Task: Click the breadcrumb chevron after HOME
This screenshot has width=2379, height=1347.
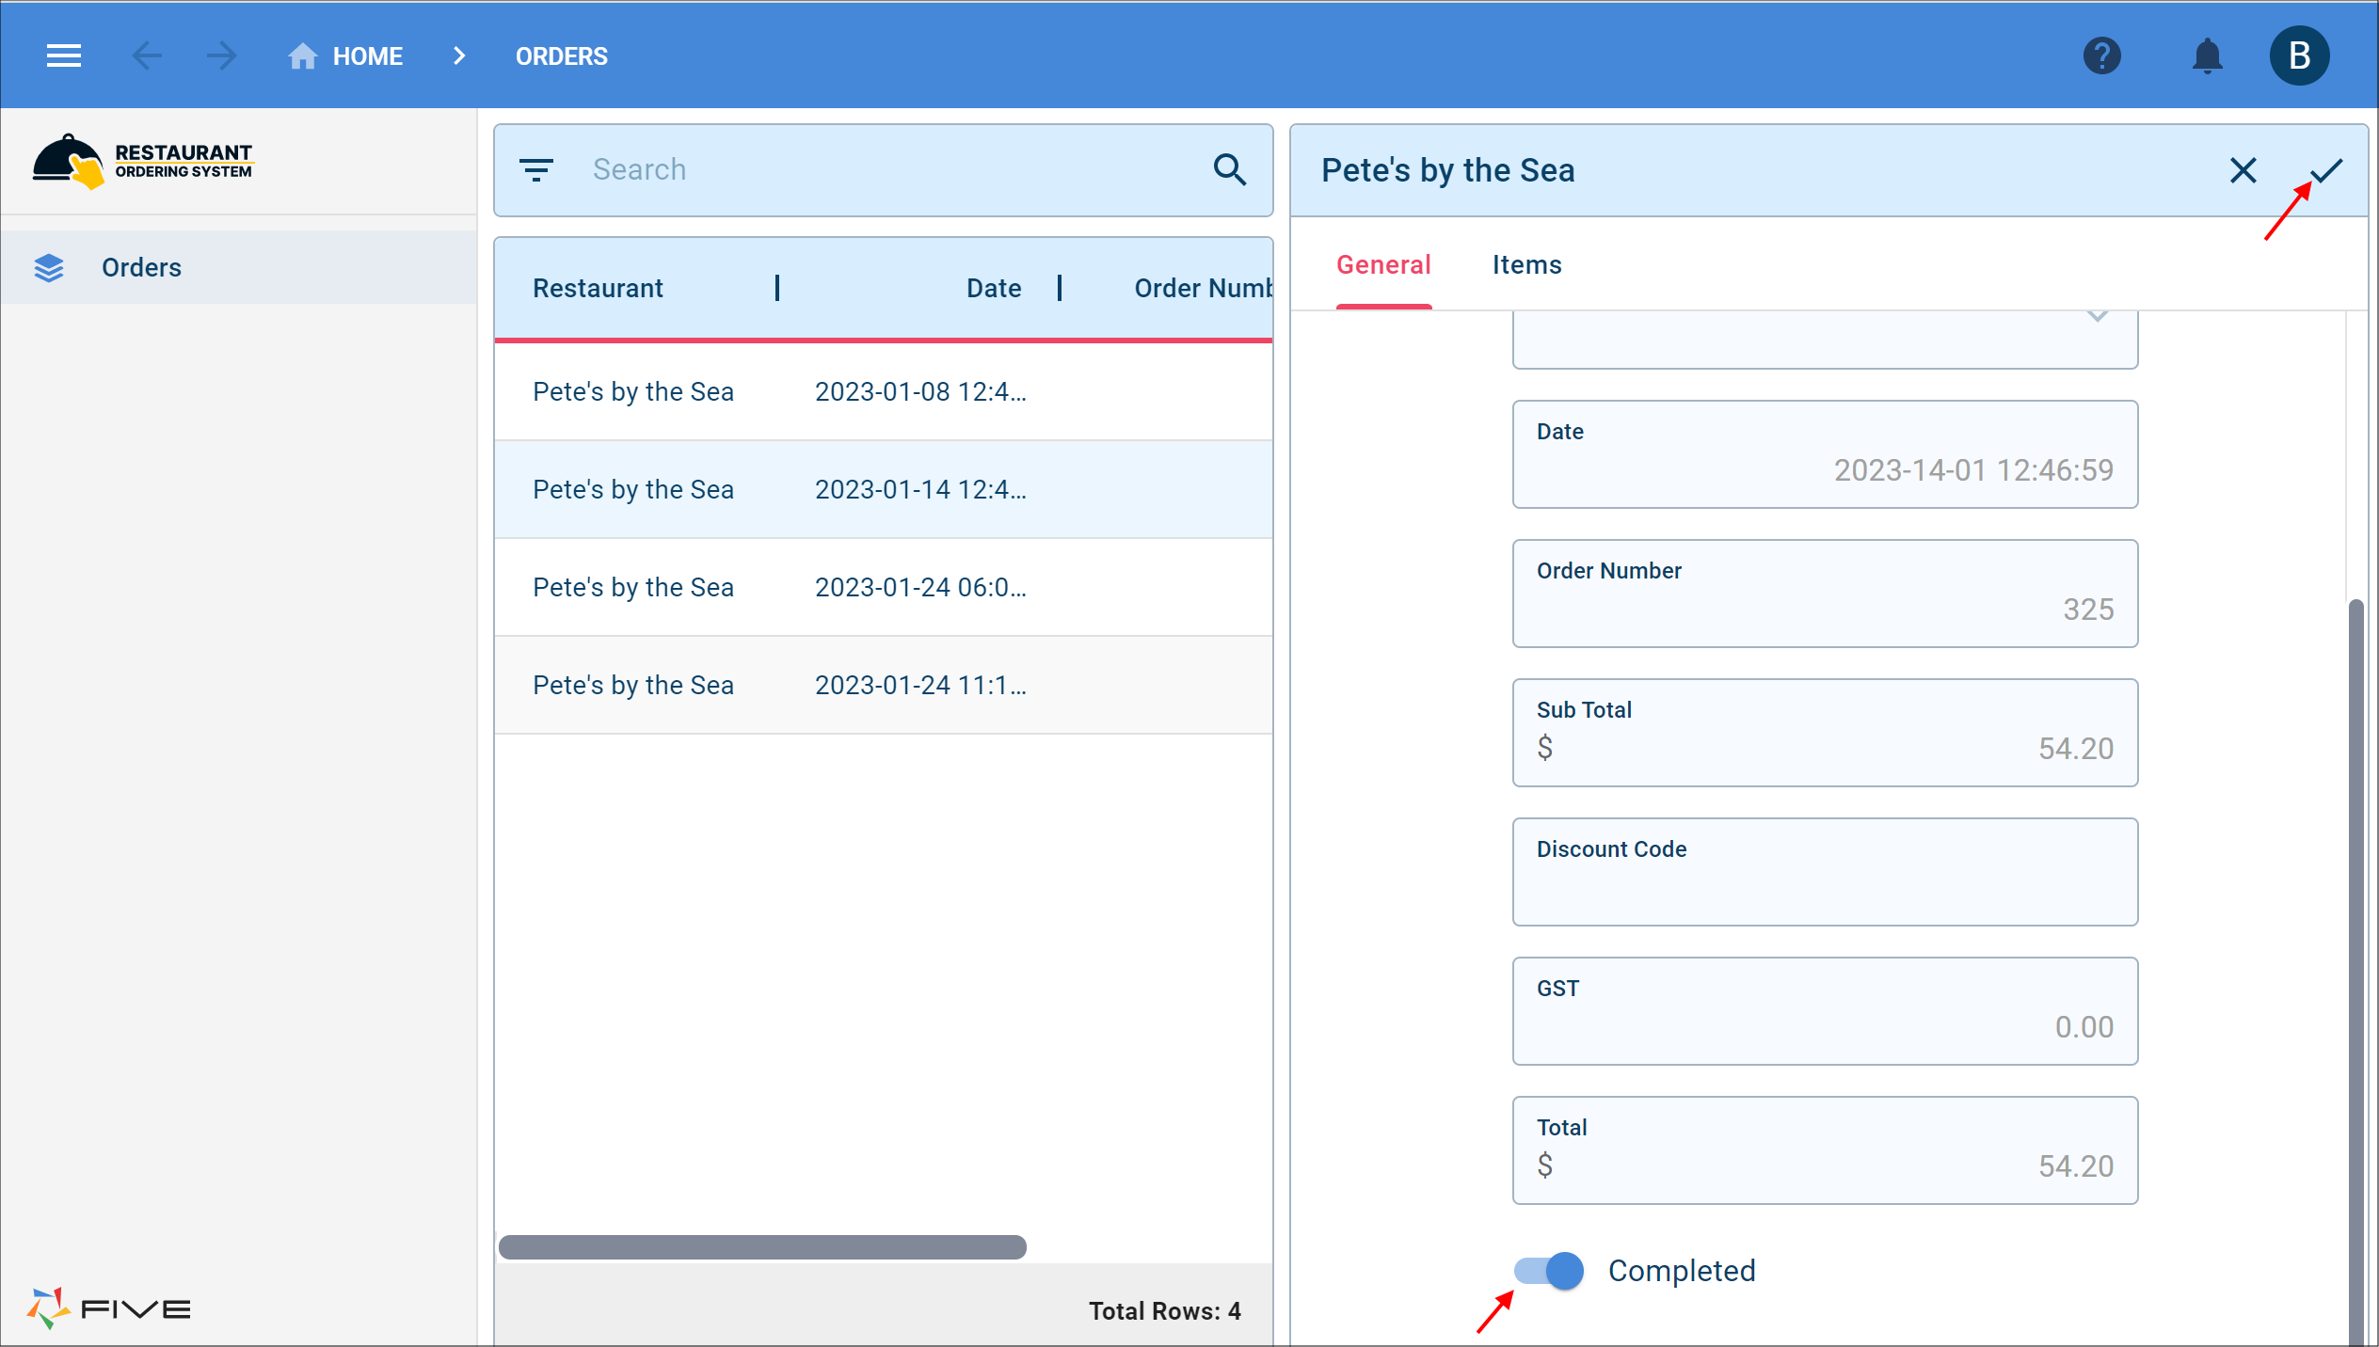Action: 459,56
